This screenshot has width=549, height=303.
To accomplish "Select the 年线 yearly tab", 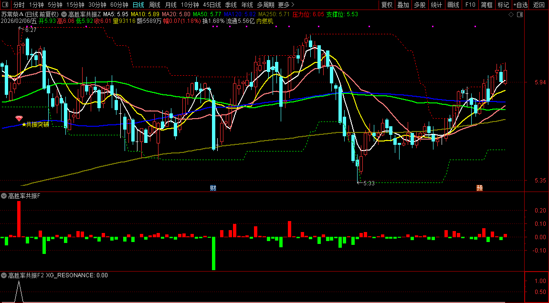I will [x=247, y=5].
